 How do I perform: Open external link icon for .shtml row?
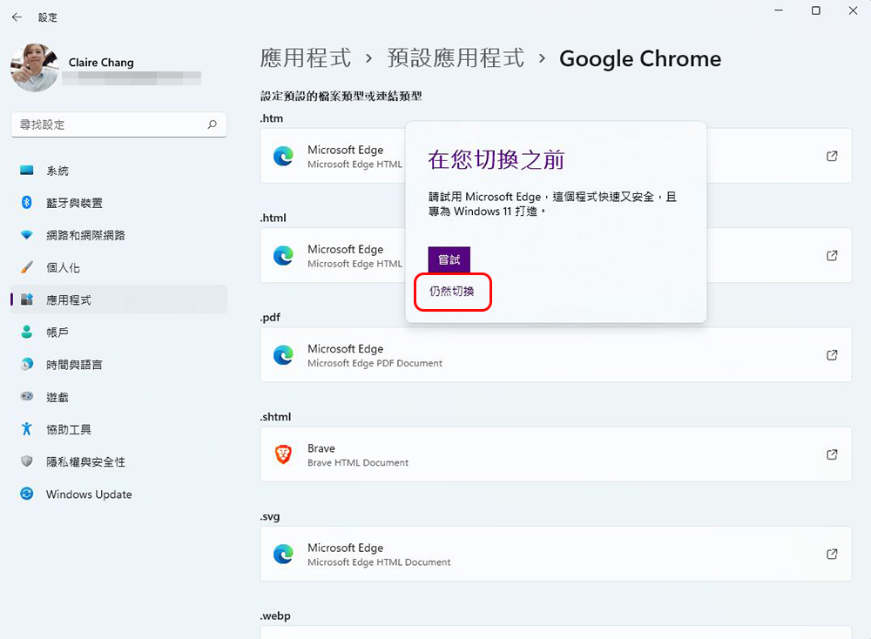pyautogui.click(x=832, y=454)
